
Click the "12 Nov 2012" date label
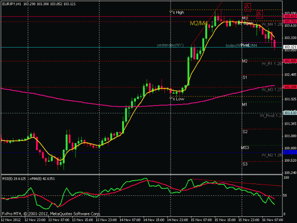(x=11, y=220)
